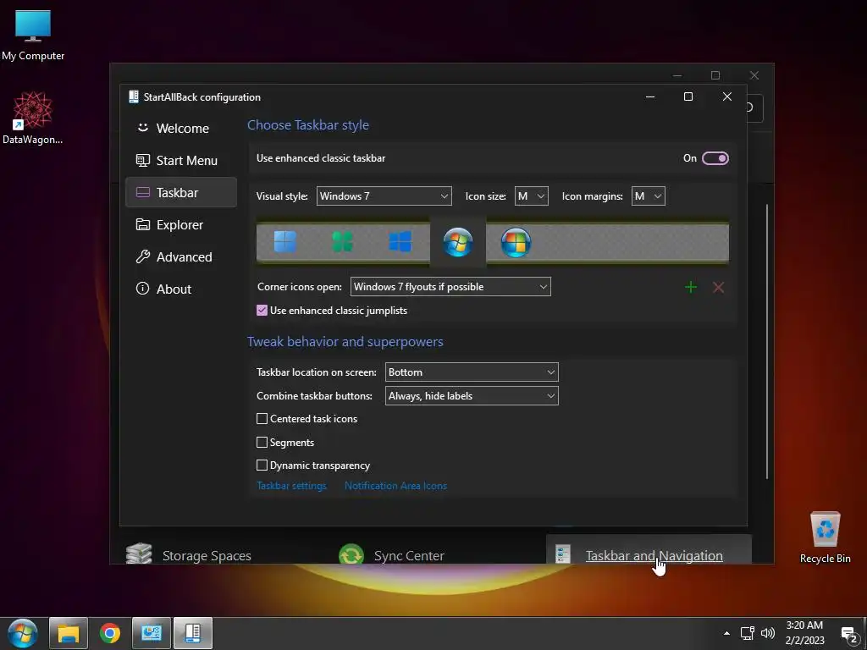Go to the Advanced section
This screenshot has width=867, height=650.
[x=181, y=256]
